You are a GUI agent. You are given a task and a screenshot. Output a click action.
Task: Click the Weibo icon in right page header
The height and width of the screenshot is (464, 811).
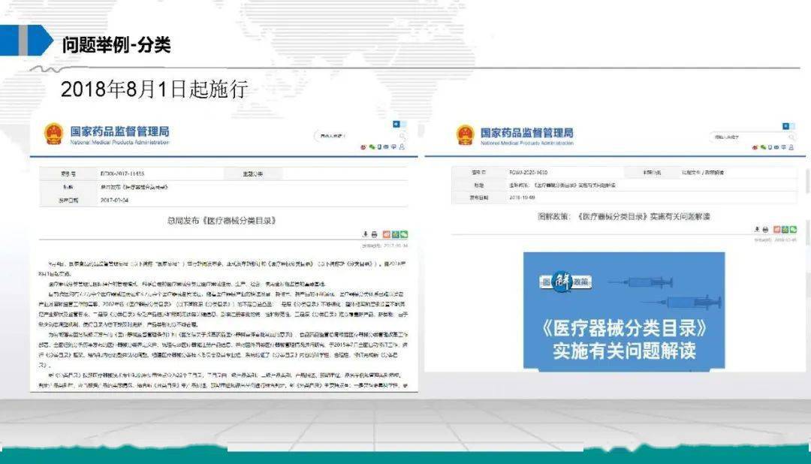tap(755, 148)
